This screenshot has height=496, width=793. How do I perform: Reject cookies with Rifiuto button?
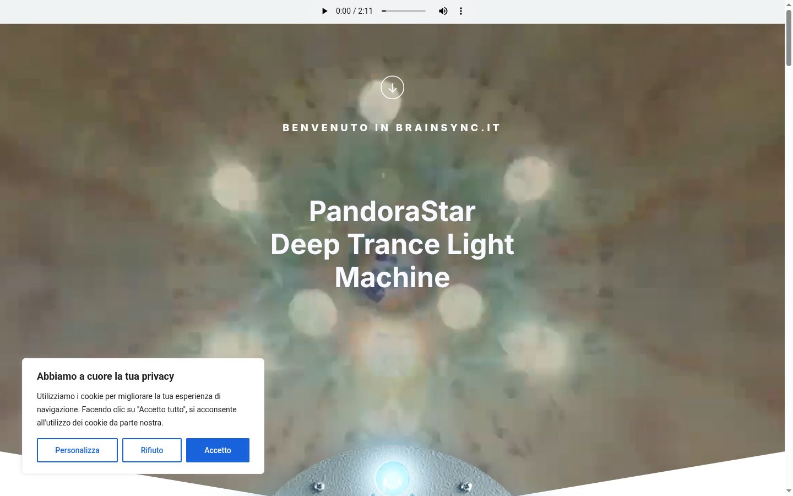[x=152, y=450]
